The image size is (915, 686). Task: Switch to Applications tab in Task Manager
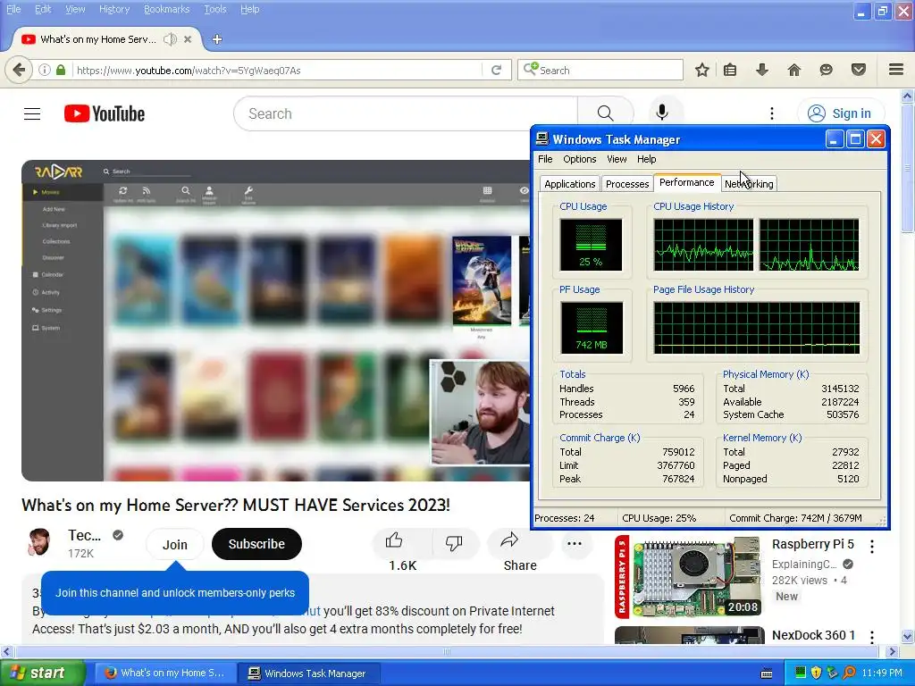click(569, 184)
